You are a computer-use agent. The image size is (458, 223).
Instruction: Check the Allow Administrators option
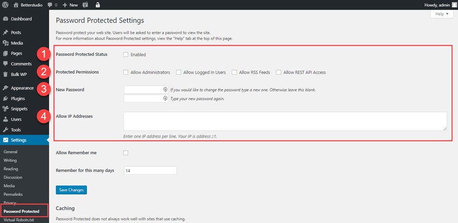[x=126, y=73]
